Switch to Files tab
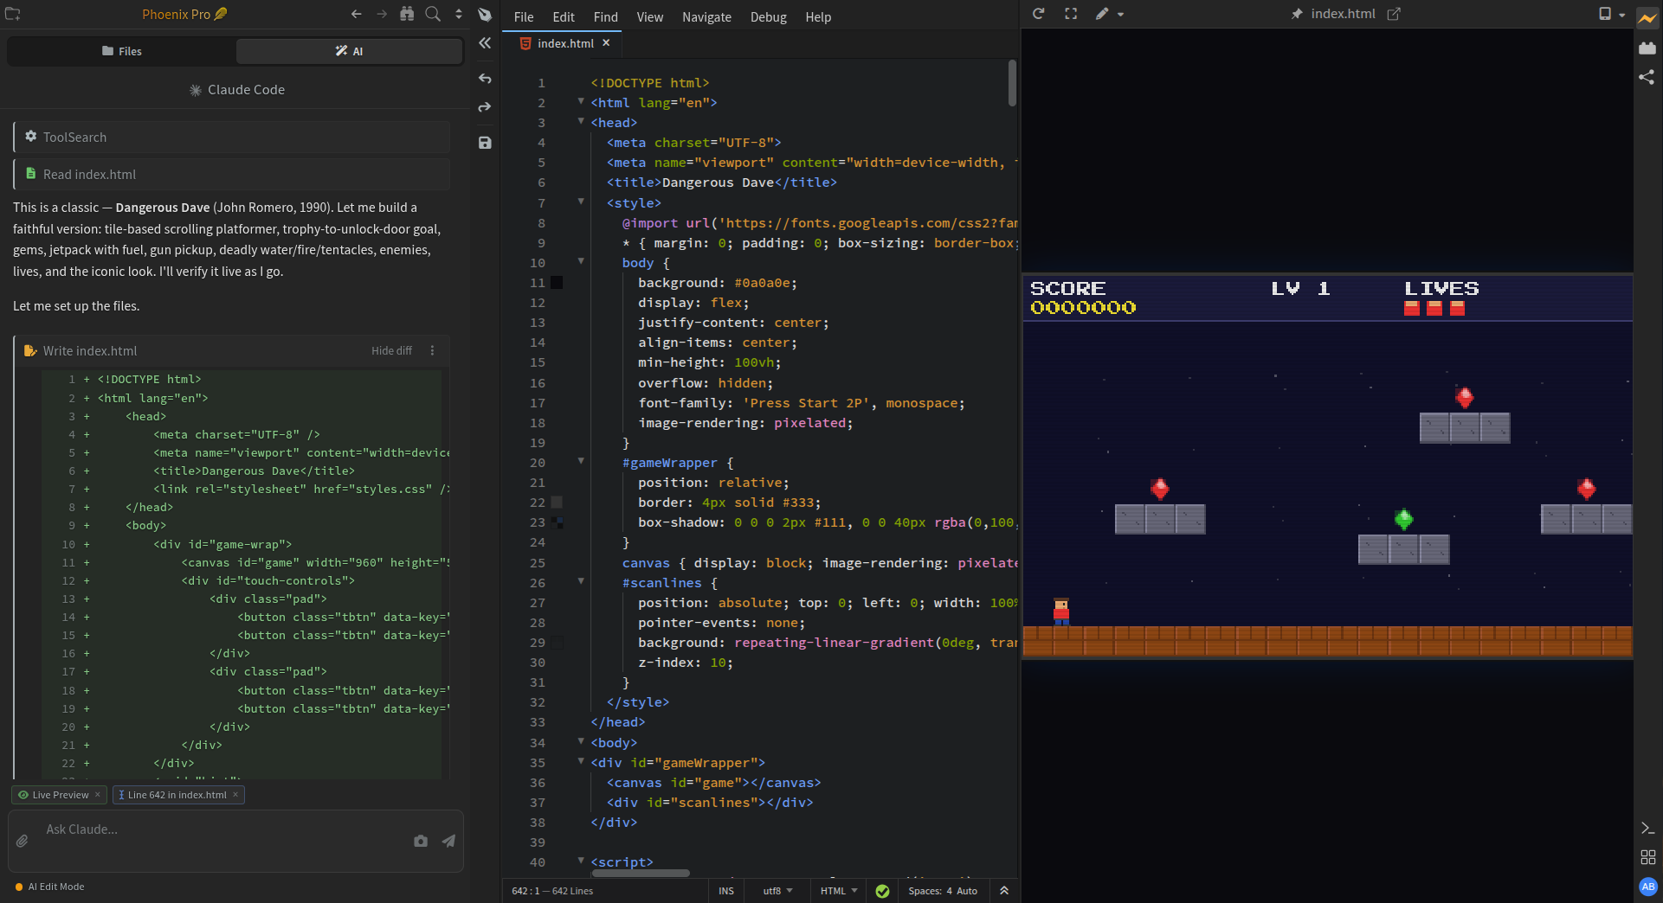This screenshot has width=1663, height=903. click(121, 51)
